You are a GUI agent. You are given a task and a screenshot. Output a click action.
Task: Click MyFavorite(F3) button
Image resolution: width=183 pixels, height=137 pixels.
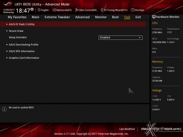62,10
